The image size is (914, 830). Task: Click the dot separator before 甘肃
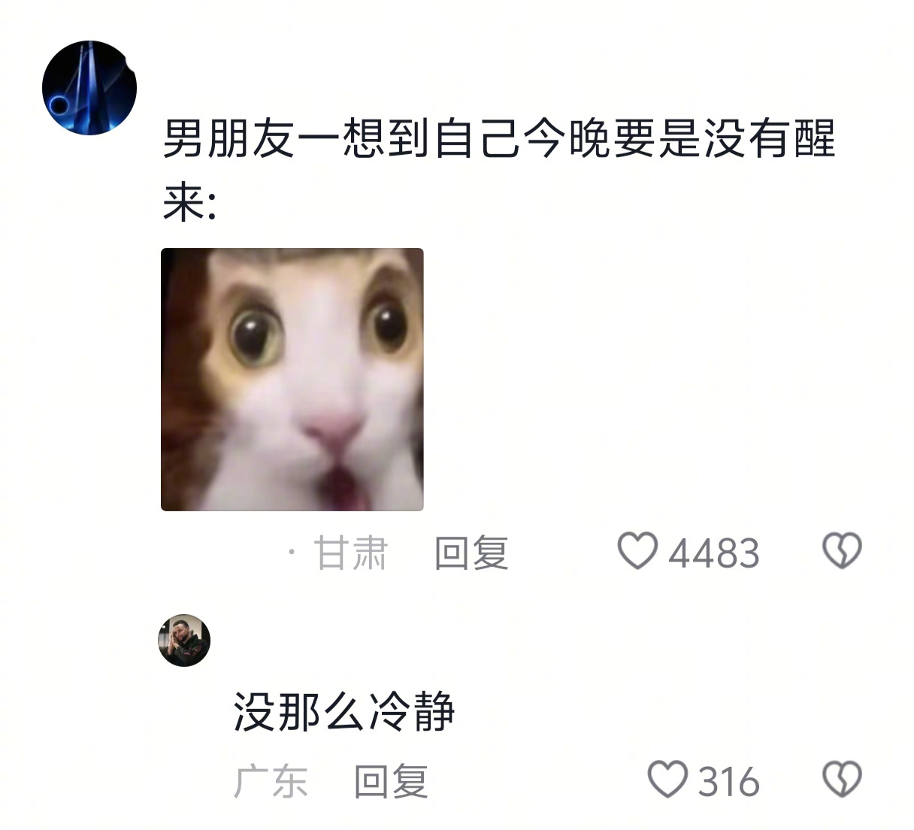[292, 553]
